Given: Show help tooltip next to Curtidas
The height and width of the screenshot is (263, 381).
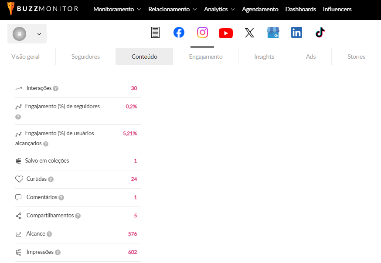Looking at the screenshot, I should (x=51, y=179).
